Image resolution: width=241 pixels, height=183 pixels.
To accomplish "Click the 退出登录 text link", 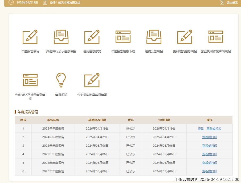I will pyautogui.click(x=232, y=3).
